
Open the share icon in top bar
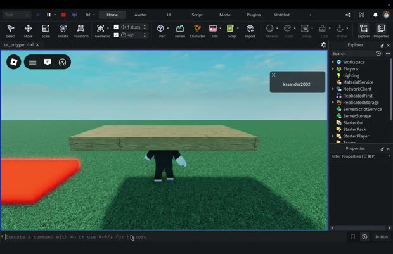tap(348, 15)
